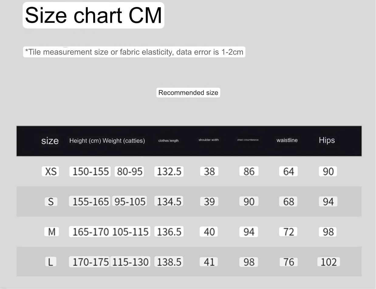Click the Height (cm) Weight (catties) header
This screenshot has height=289, width=376.
pos(107,141)
